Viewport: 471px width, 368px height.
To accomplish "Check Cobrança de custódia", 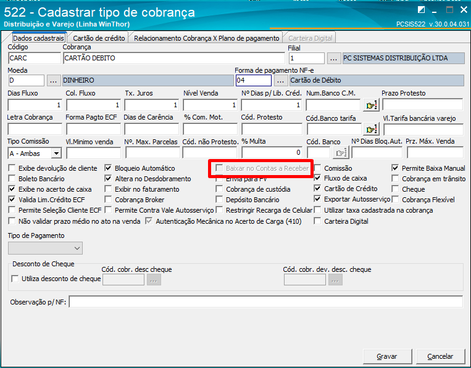I will [220, 189].
